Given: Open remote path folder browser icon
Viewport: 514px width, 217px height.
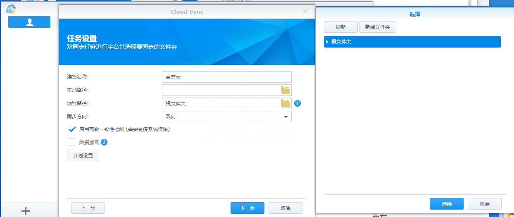Looking at the screenshot, I should click(x=286, y=103).
